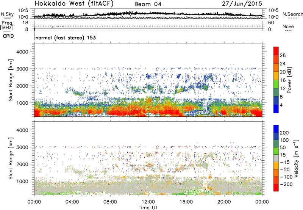Click the velocity colorbar value 50

(x=283, y=147)
